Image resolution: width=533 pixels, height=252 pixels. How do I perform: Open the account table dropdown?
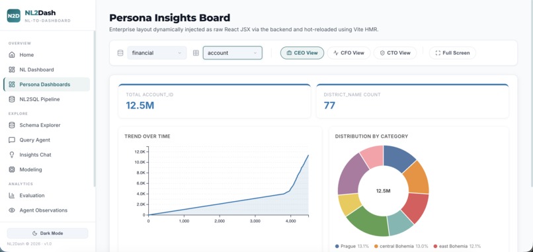pyautogui.click(x=233, y=53)
